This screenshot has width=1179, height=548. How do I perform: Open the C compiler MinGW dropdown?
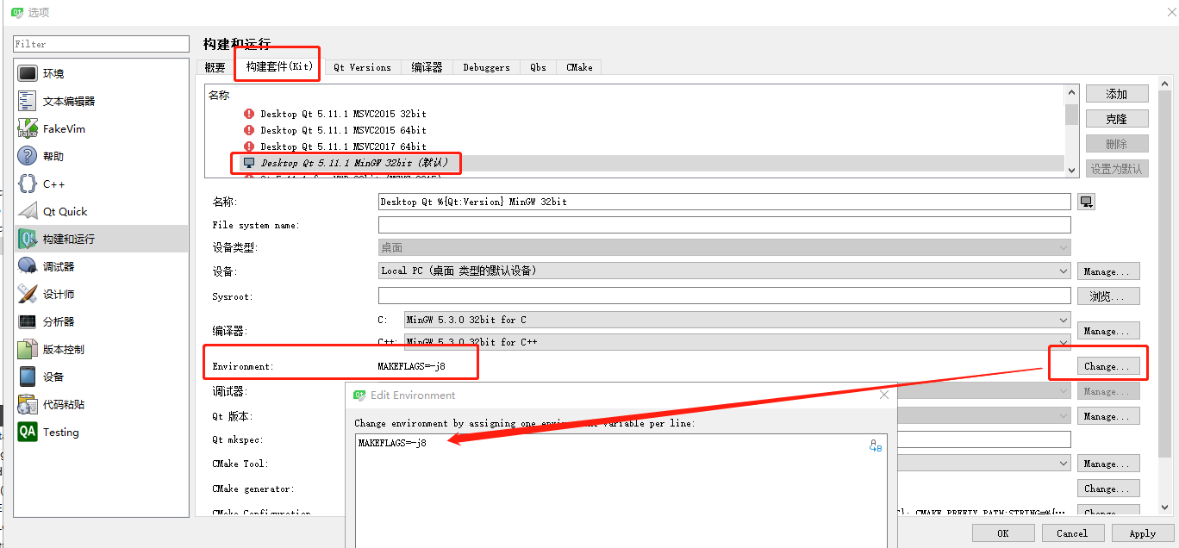click(x=738, y=320)
